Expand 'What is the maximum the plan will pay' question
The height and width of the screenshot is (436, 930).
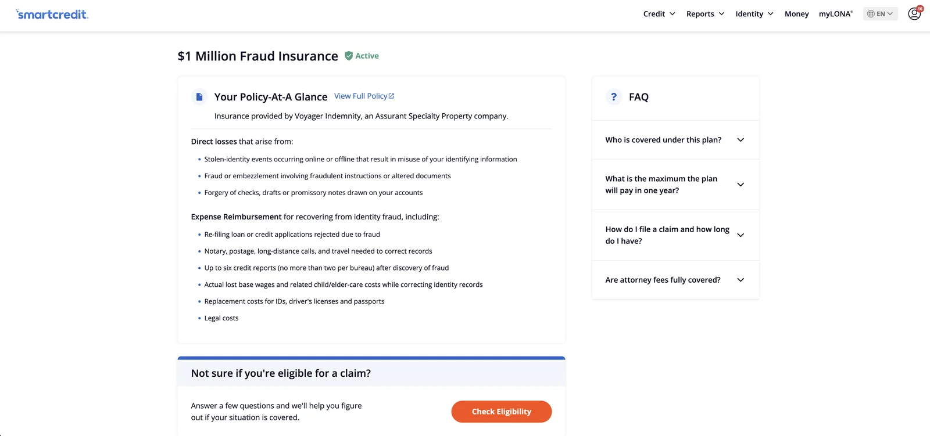click(675, 185)
